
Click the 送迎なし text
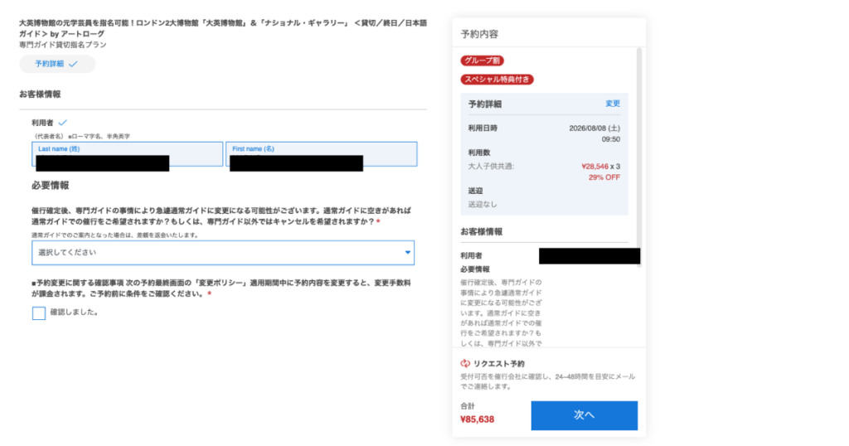[483, 204]
